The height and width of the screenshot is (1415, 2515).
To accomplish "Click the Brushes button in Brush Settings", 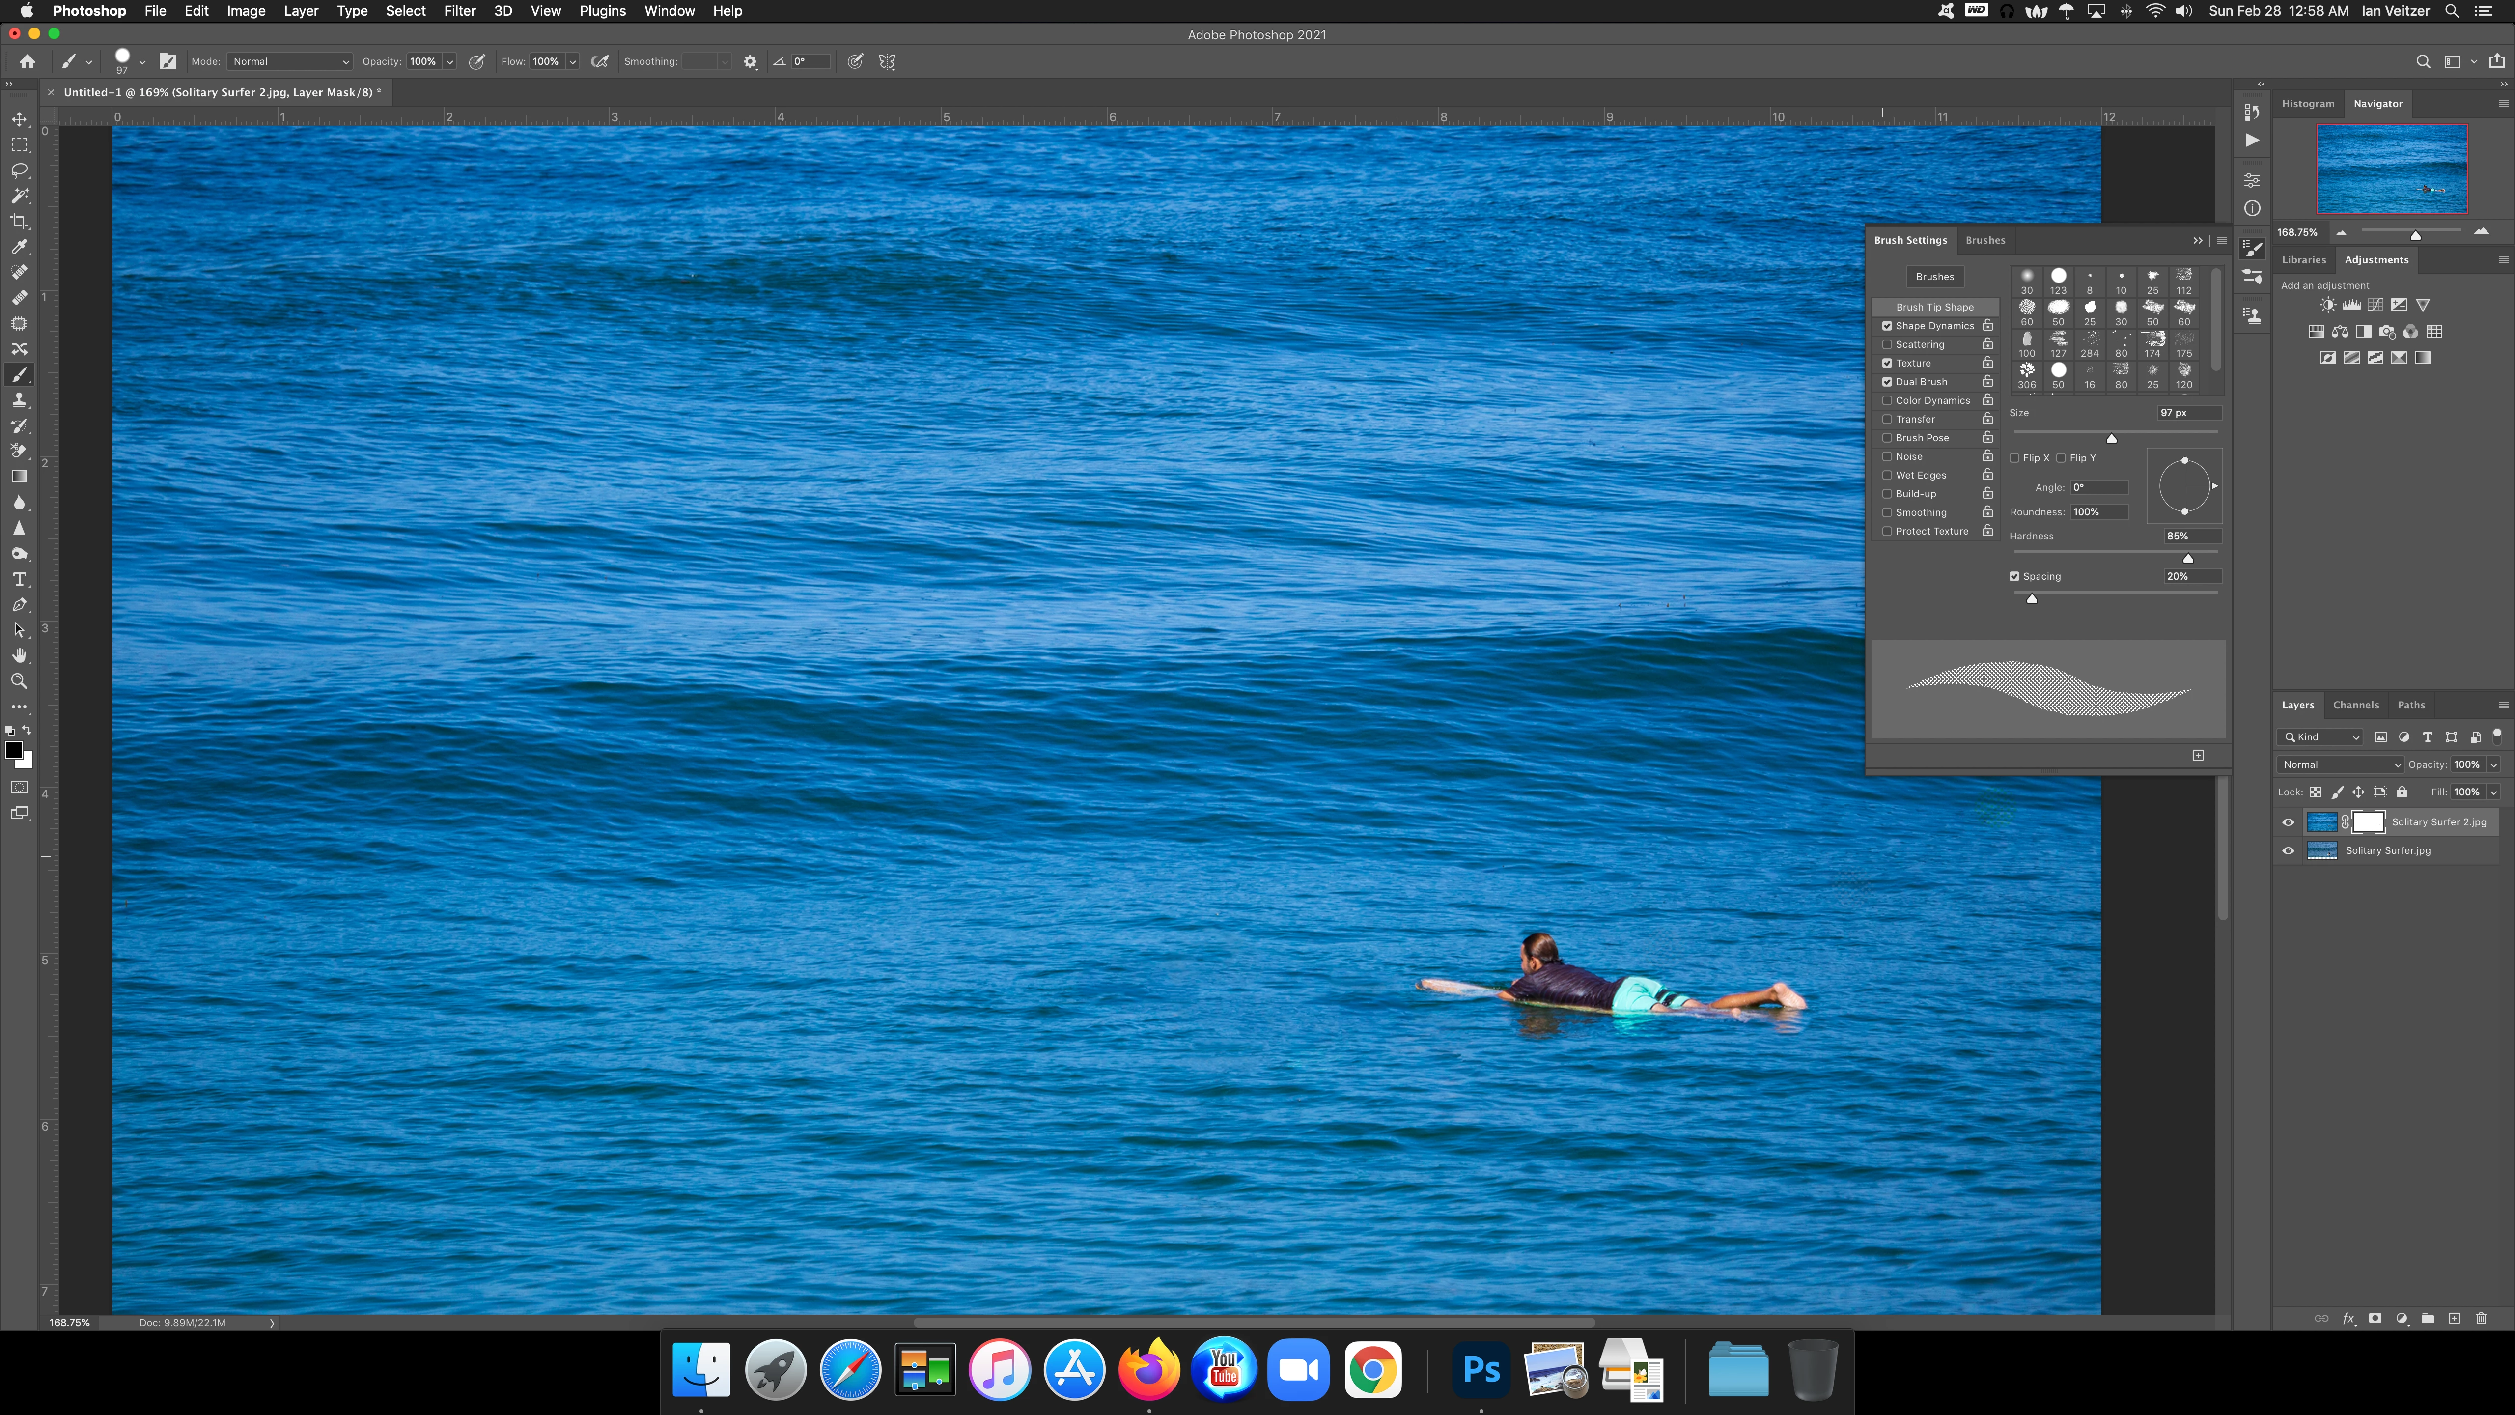I will [x=1934, y=276].
